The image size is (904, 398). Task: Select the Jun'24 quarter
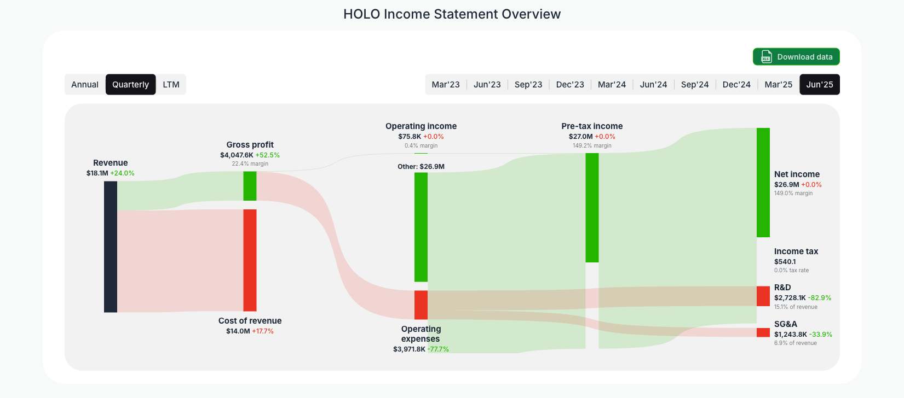[653, 85]
